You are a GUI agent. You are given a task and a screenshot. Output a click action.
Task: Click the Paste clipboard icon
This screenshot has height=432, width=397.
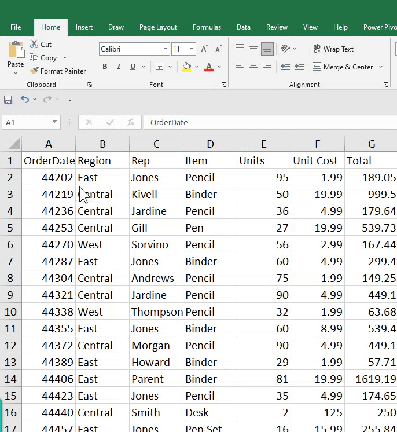click(16, 50)
